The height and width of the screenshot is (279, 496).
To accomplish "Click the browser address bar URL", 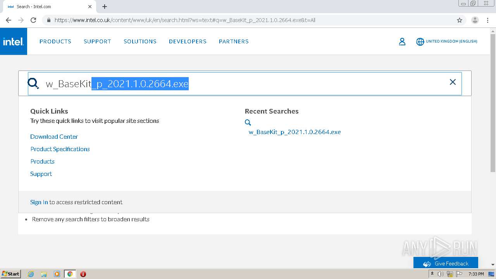I will (x=185, y=20).
